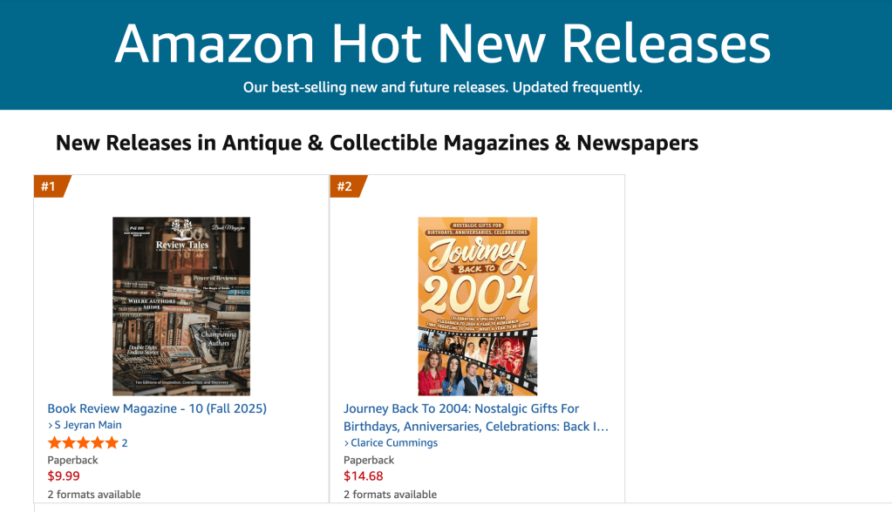Click the #2 rank badge
Screen dimensions: 892x512
pos(345,186)
